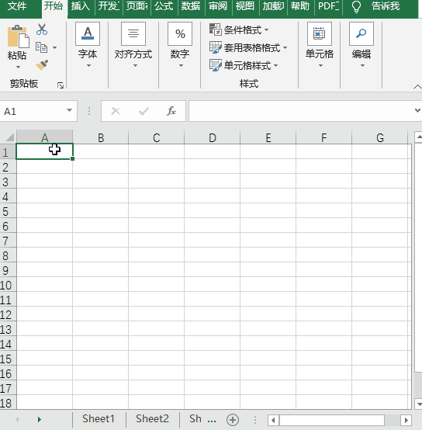The width and height of the screenshot is (422, 430).
Task: Select column D header
Action: click(212, 137)
